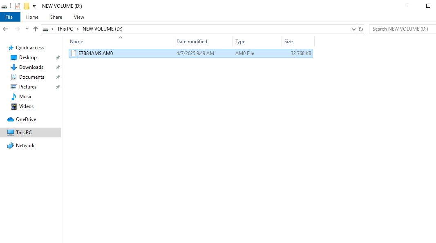Click the Quick access star icon

click(x=11, y=48)
